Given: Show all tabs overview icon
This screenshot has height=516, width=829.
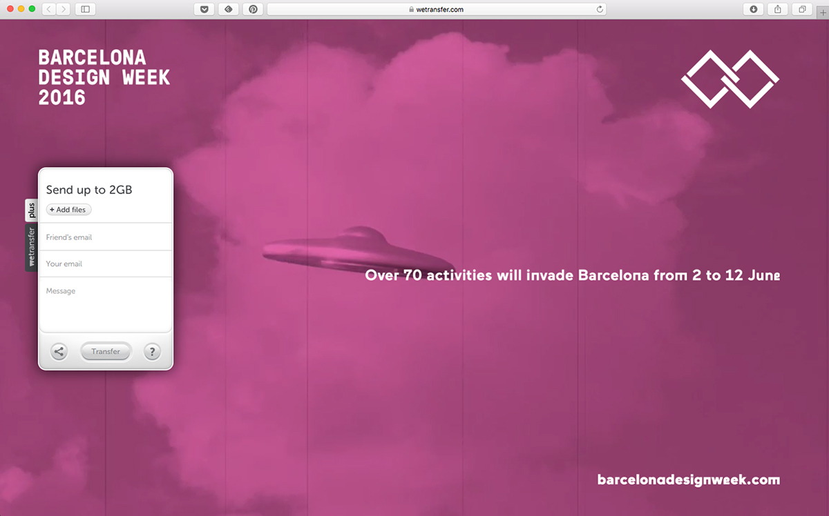Looking at the screenshot, I should point(802,9).
